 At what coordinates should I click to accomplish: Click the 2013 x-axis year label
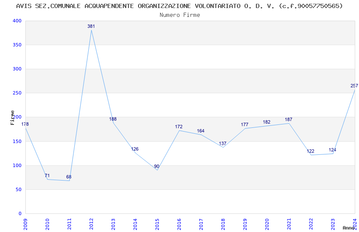tap(113, 224)
